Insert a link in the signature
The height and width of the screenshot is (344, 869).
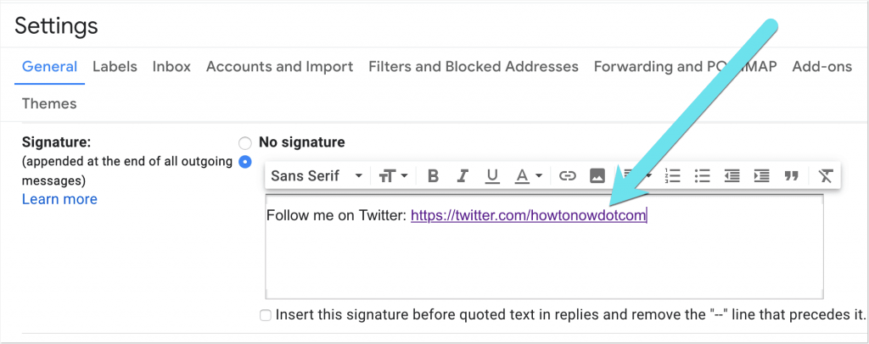pos(568,176)
